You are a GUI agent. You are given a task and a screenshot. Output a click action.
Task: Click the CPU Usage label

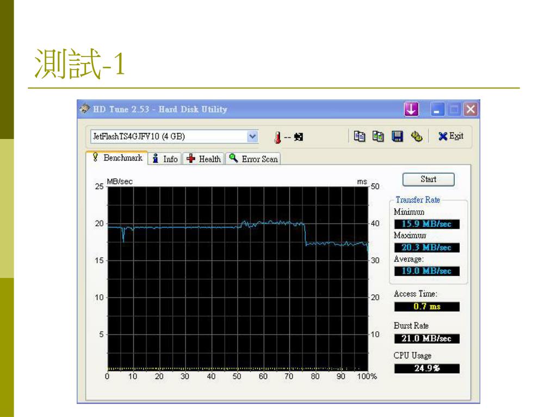(x=412, y=355)
